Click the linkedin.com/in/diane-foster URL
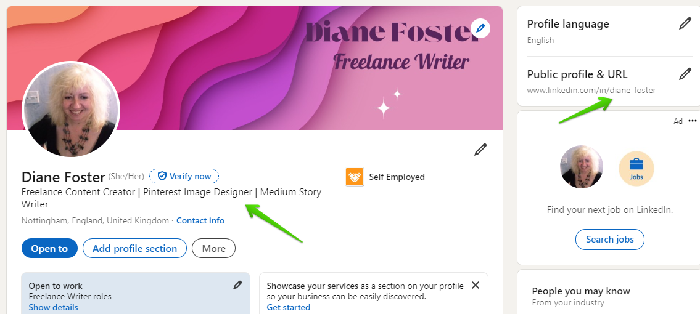Image resolution: width=700 pixels, height=314 pixels. click(591, 90)
